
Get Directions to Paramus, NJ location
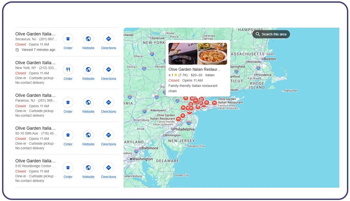coord(108,102)
